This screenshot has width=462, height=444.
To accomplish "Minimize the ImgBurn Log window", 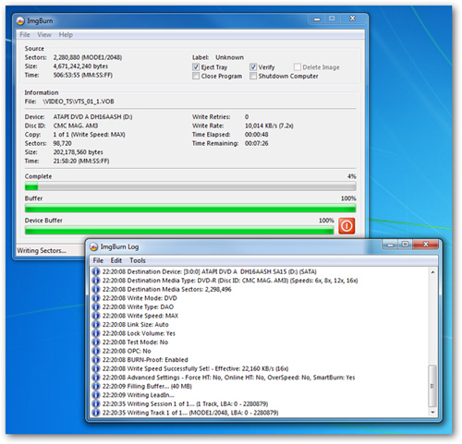I will (391, 245).
